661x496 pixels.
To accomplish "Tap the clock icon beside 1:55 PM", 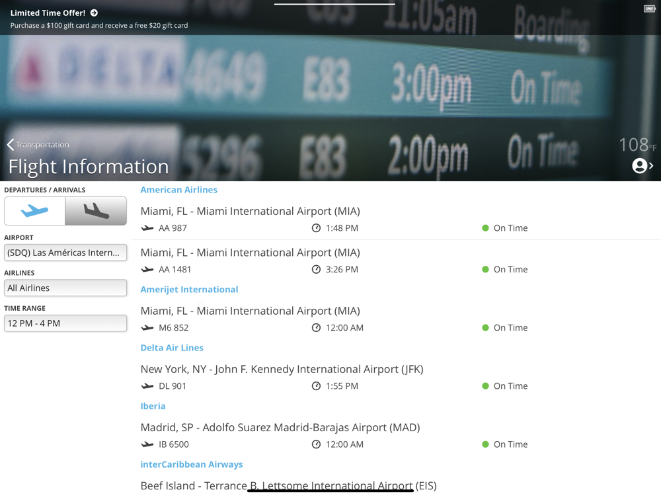I will point(316,386).
